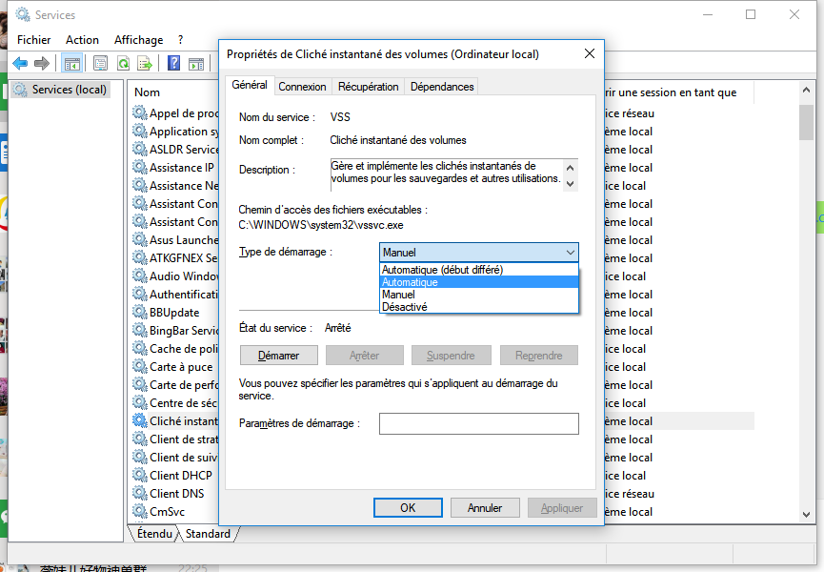Viewport: 824px width, 572px height.
Task: Switch to the Connexion tab
Action: pos(302,87)
